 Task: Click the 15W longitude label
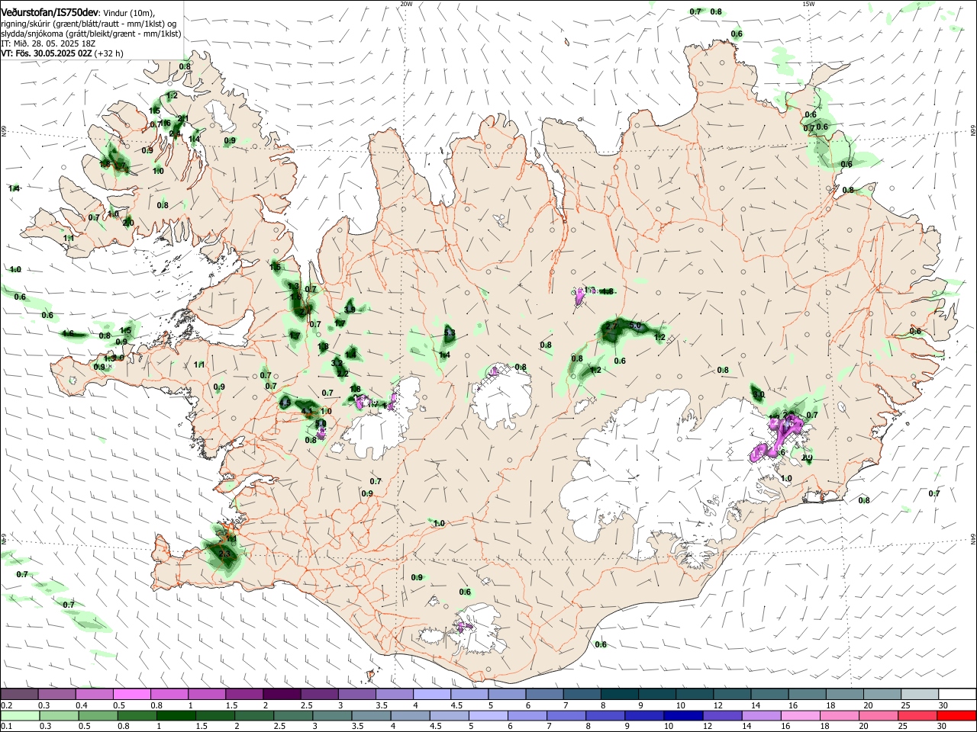pos(808,4)
